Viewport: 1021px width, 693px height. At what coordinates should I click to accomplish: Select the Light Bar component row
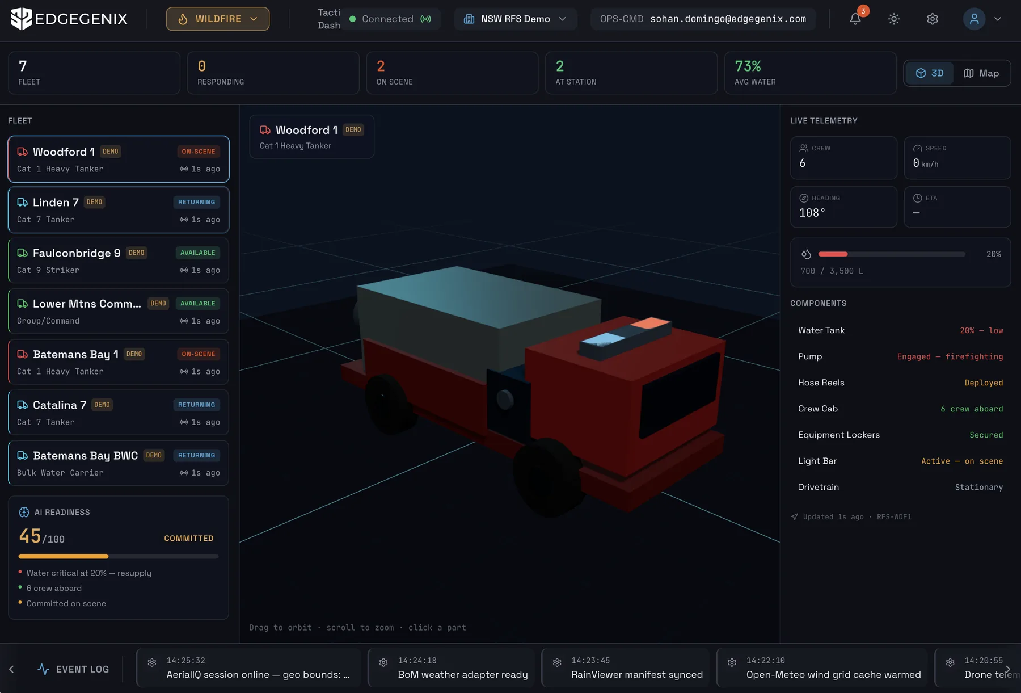click(900, 461)
